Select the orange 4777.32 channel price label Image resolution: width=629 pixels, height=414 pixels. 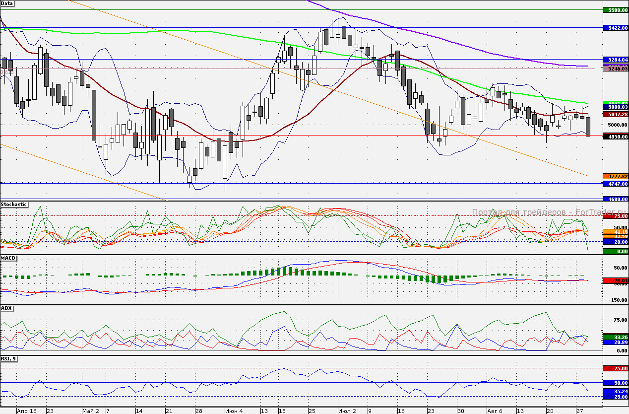(615, 176)
